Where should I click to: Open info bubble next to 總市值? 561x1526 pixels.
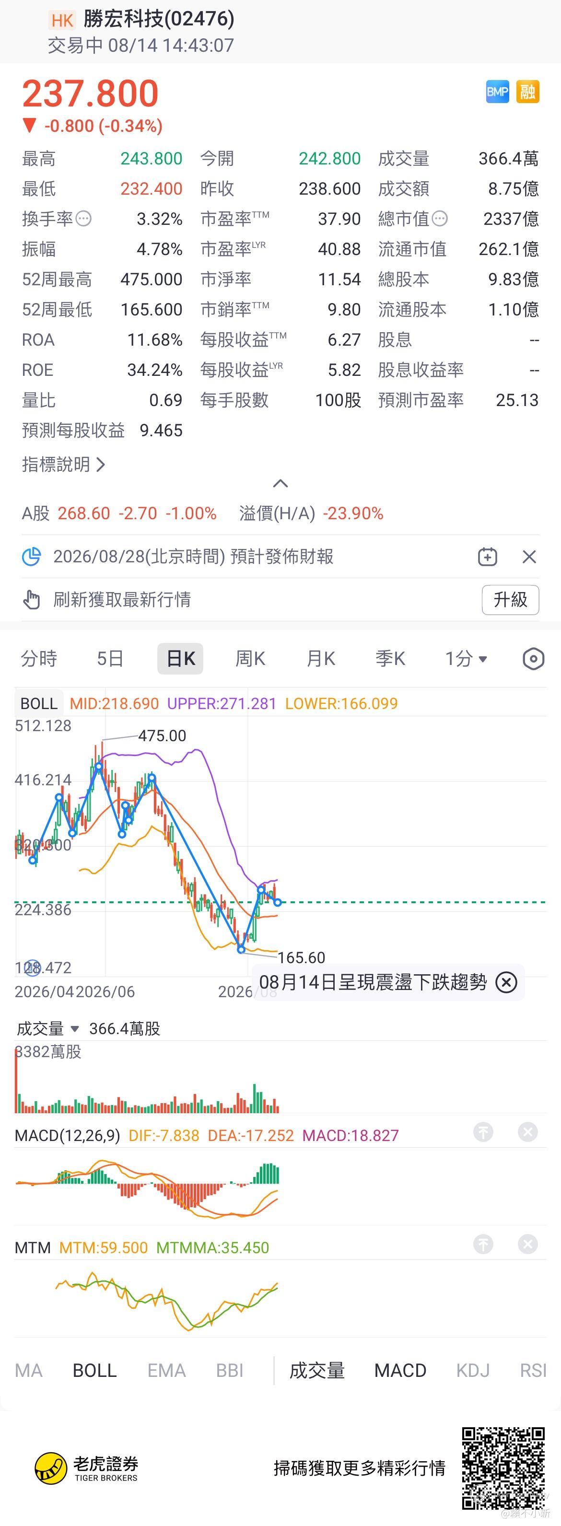[440, 219]
